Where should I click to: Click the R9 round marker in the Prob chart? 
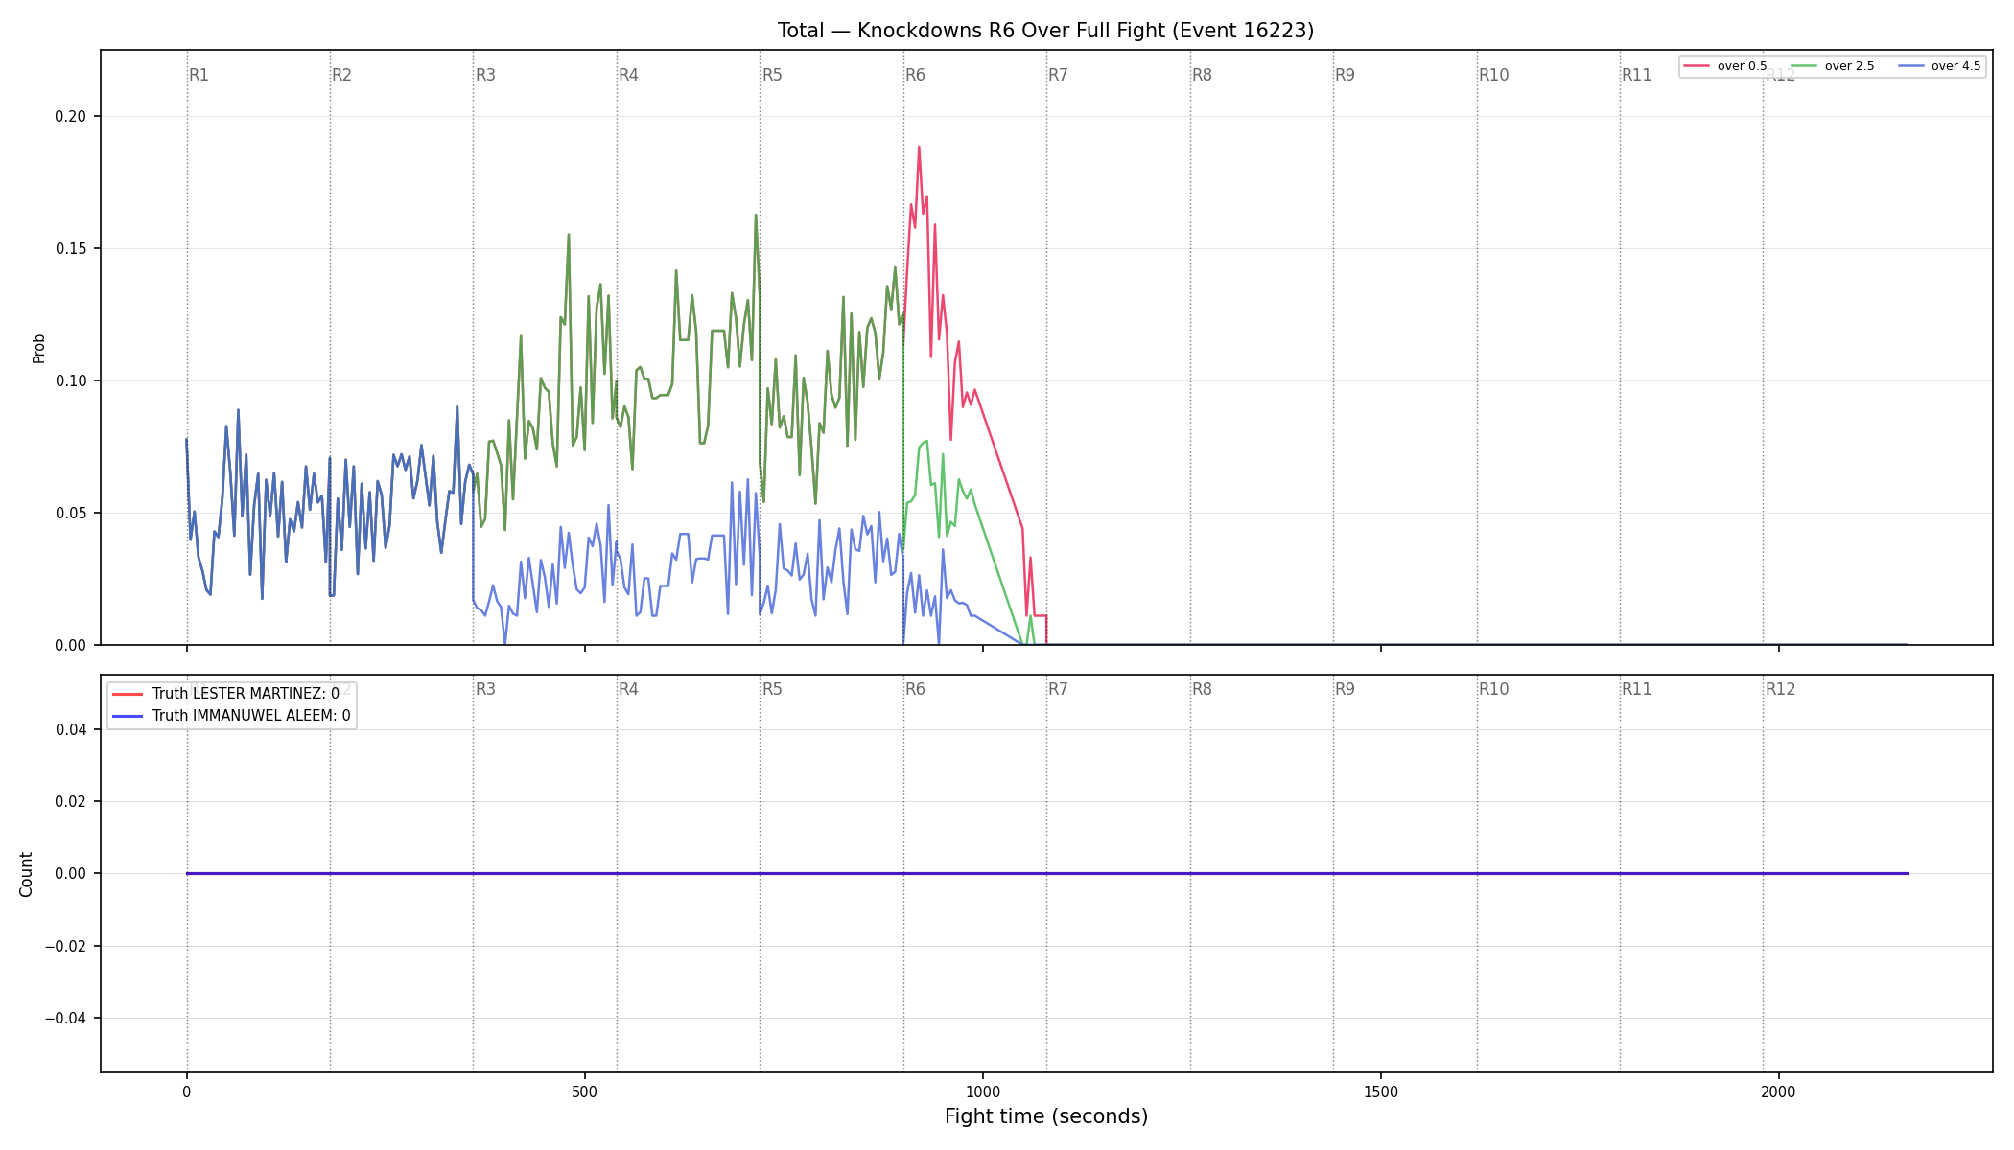pyautogui.click(x=1345, y=75)
